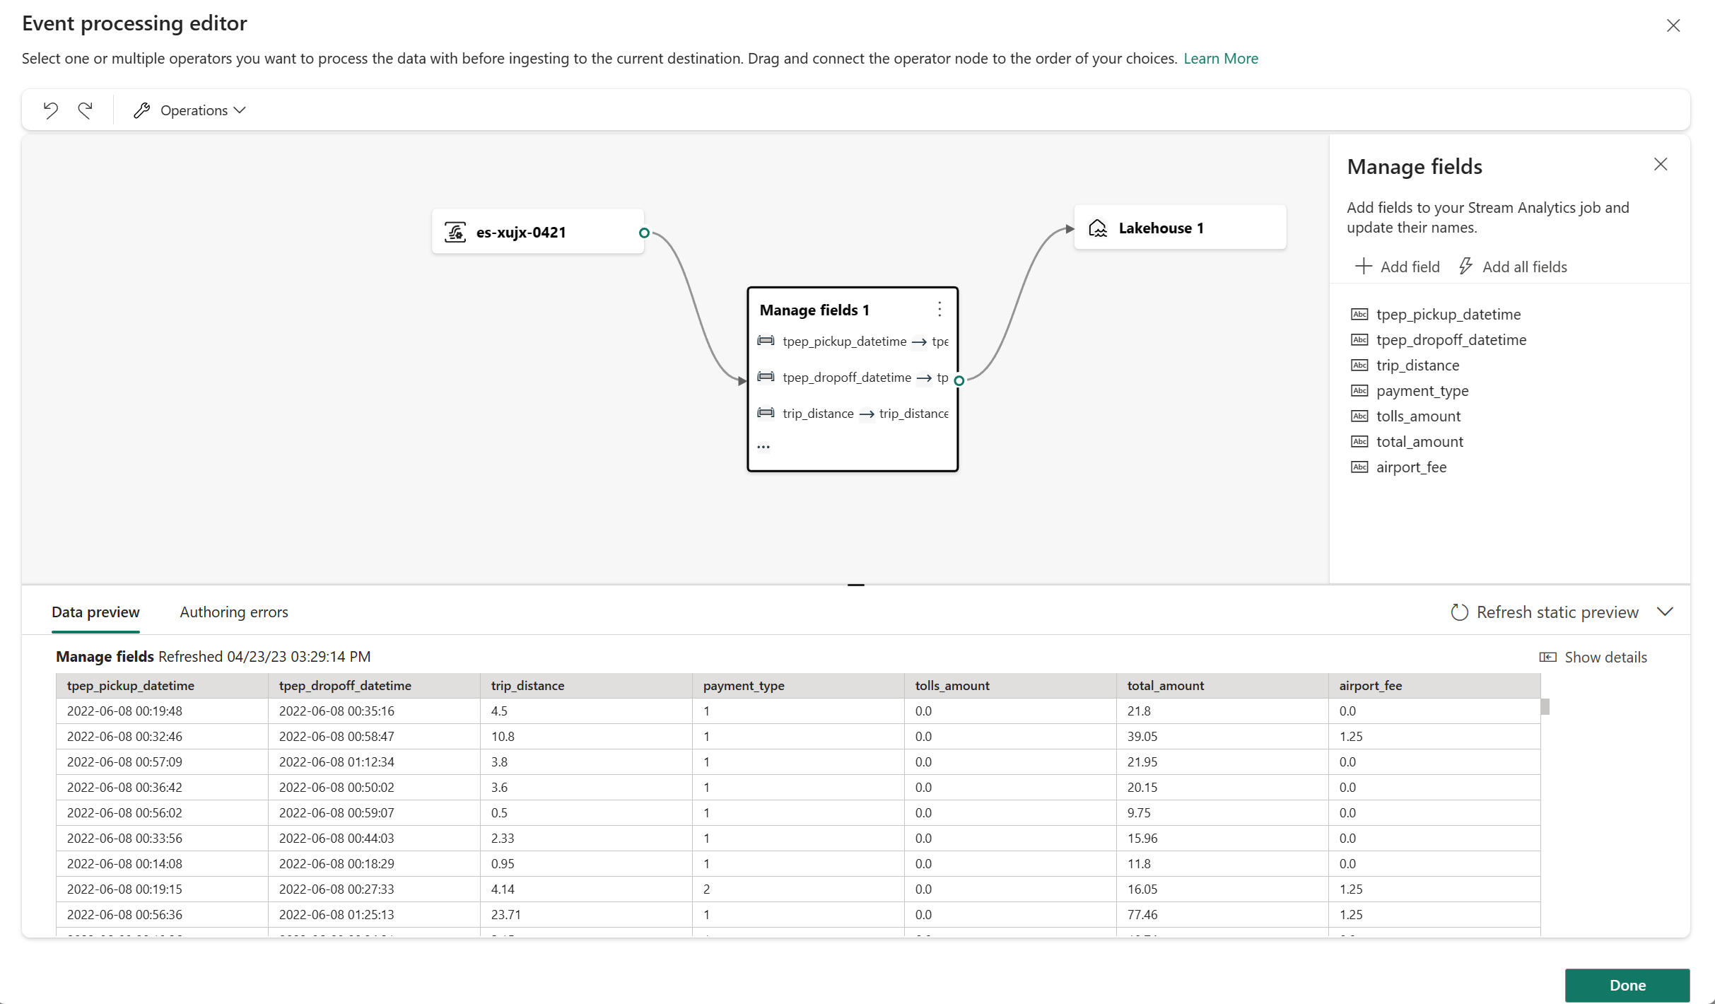Image resolution: width=1715 pixels, height=1004 pixels.
Task: Click the Add all fields lightning icon
Action: click(1465, 266)
